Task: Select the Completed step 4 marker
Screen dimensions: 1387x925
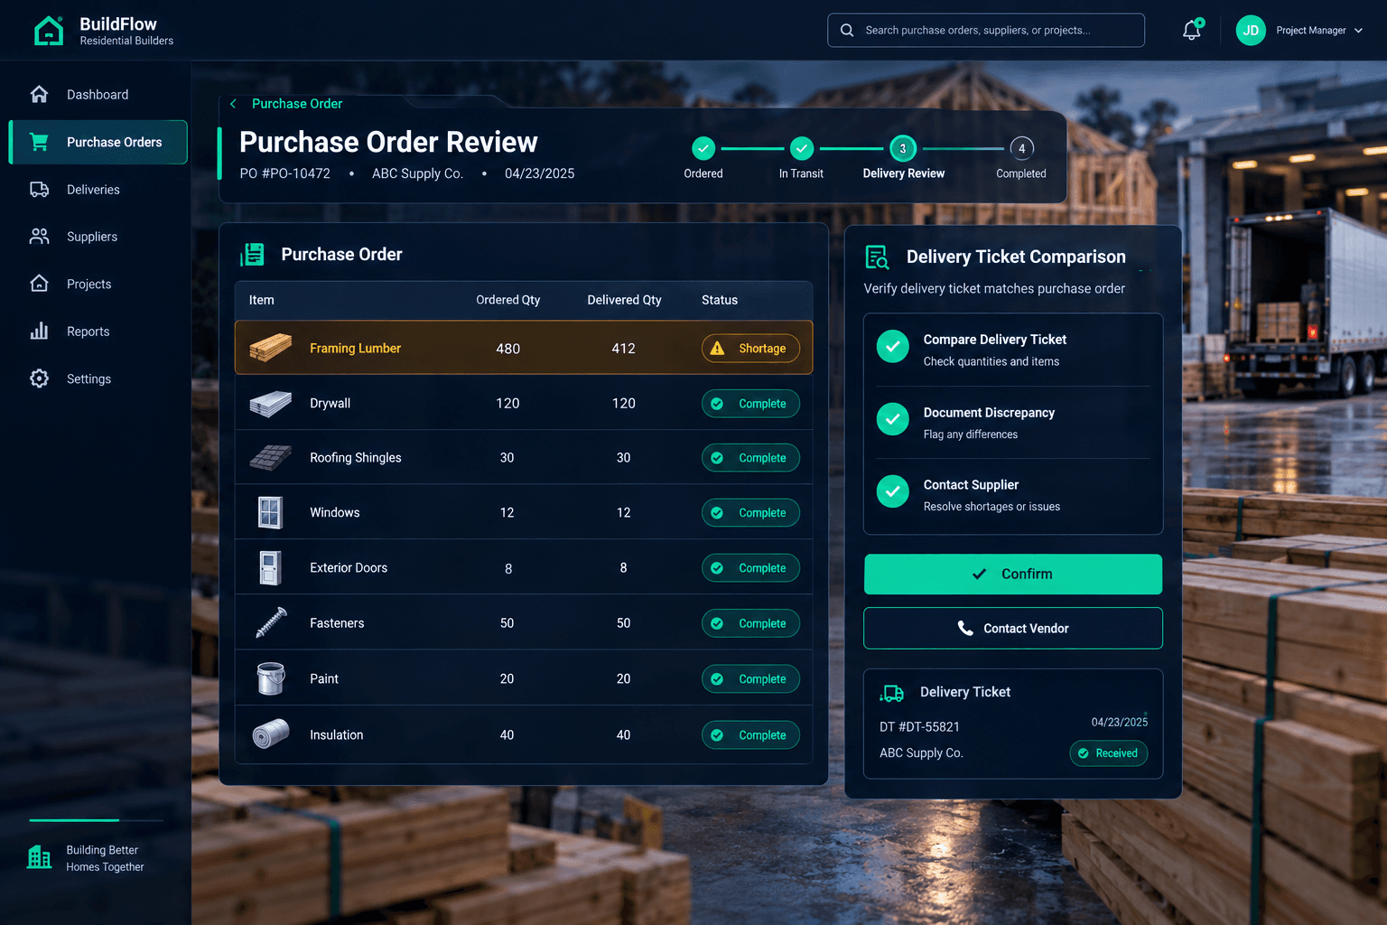Action: click(x=1021, y=148)
